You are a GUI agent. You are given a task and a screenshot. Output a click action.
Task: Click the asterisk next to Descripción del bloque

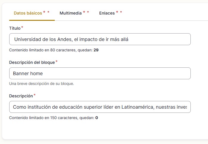pos(57,62)
